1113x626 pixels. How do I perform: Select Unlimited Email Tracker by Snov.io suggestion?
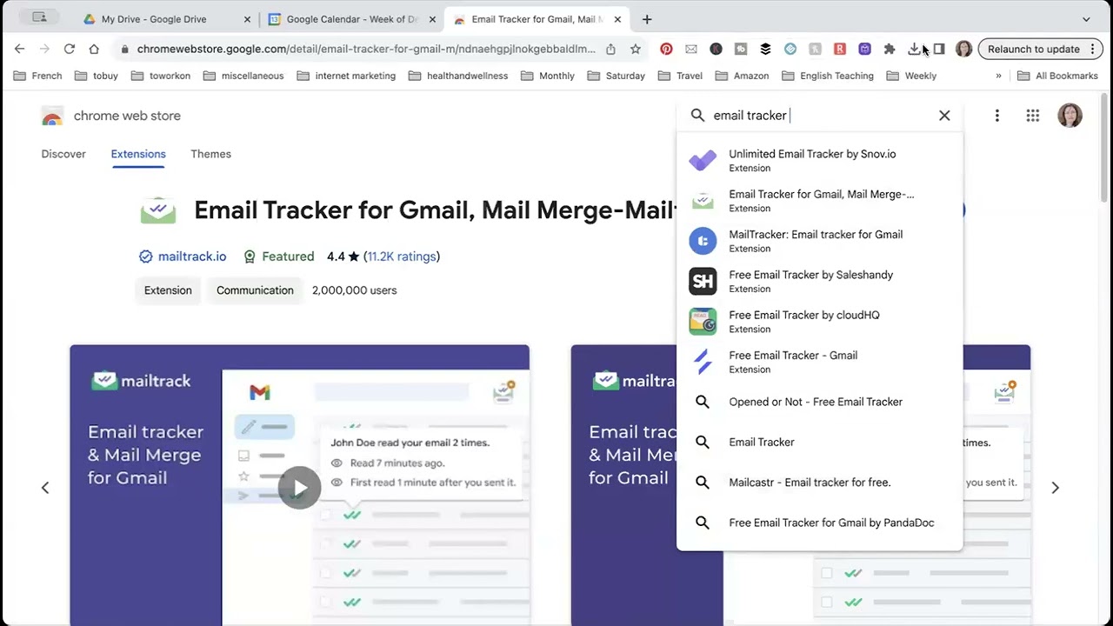[820, 160]
